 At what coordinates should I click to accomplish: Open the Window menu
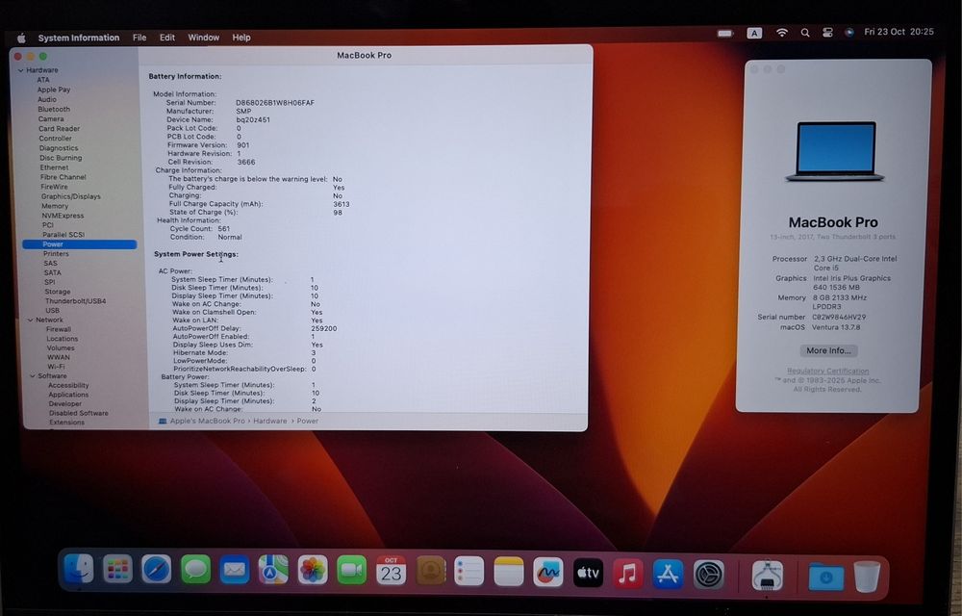[203, 38]
